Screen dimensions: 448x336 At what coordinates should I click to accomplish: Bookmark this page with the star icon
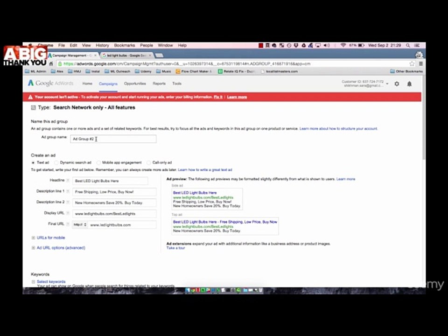pos(412,64)
